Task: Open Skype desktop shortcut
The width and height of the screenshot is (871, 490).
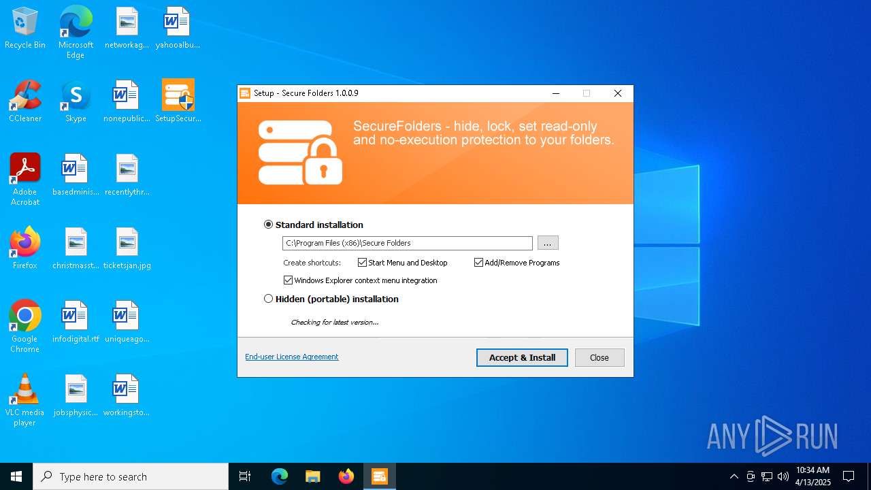Action: point(76,102)
